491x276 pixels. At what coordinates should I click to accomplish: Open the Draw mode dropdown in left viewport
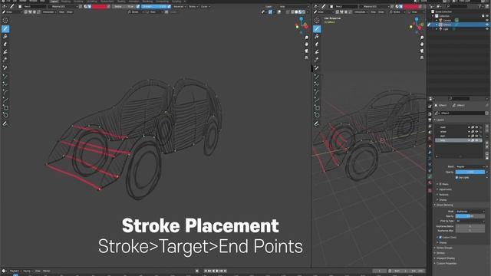click(12, 12)
